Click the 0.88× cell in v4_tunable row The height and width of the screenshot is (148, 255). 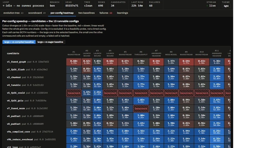click(186, 85)
